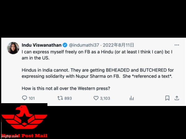Like the tweet with the heart icon
This screenshot has height=139, width=186.
click(x=96, y=98)
